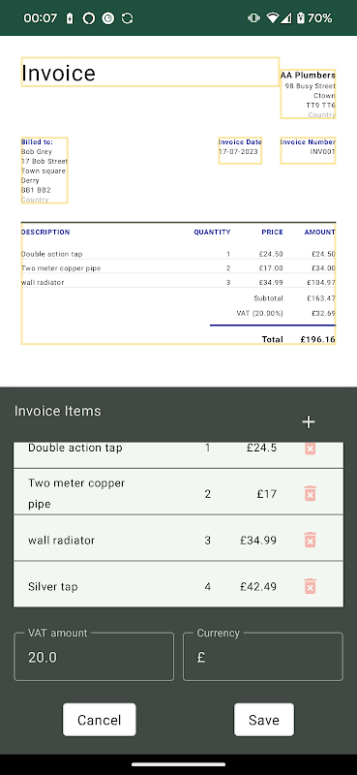This screenshot has height=775, width=357.
Task: Delete the Two meter copper pipe item
Action: point(310,493)
